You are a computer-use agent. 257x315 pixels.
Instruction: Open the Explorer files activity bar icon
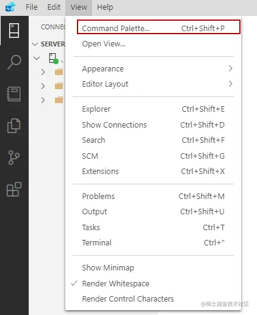click(14, 126)
